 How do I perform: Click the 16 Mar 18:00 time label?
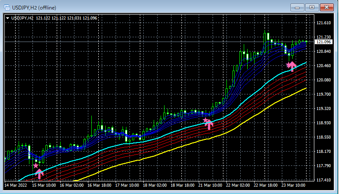[x=100, y=185]
